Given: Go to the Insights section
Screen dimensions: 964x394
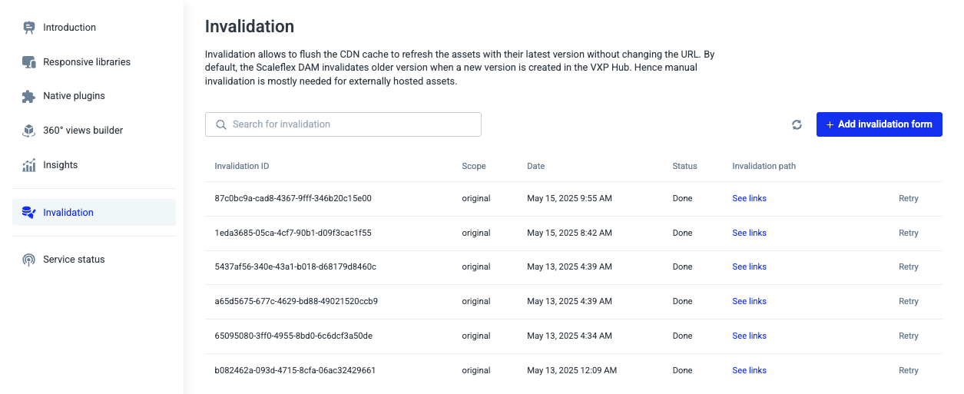Looking at the screenshot, I should [x=60, y=165].
